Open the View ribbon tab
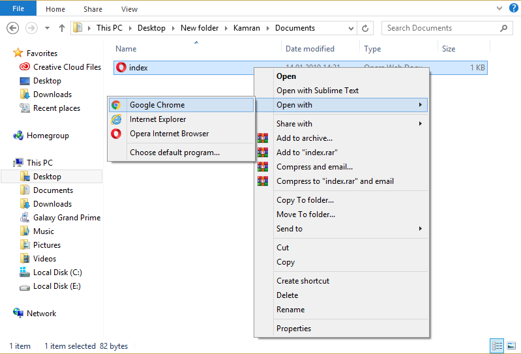The image size is (521, 354). tap(129, 9)
